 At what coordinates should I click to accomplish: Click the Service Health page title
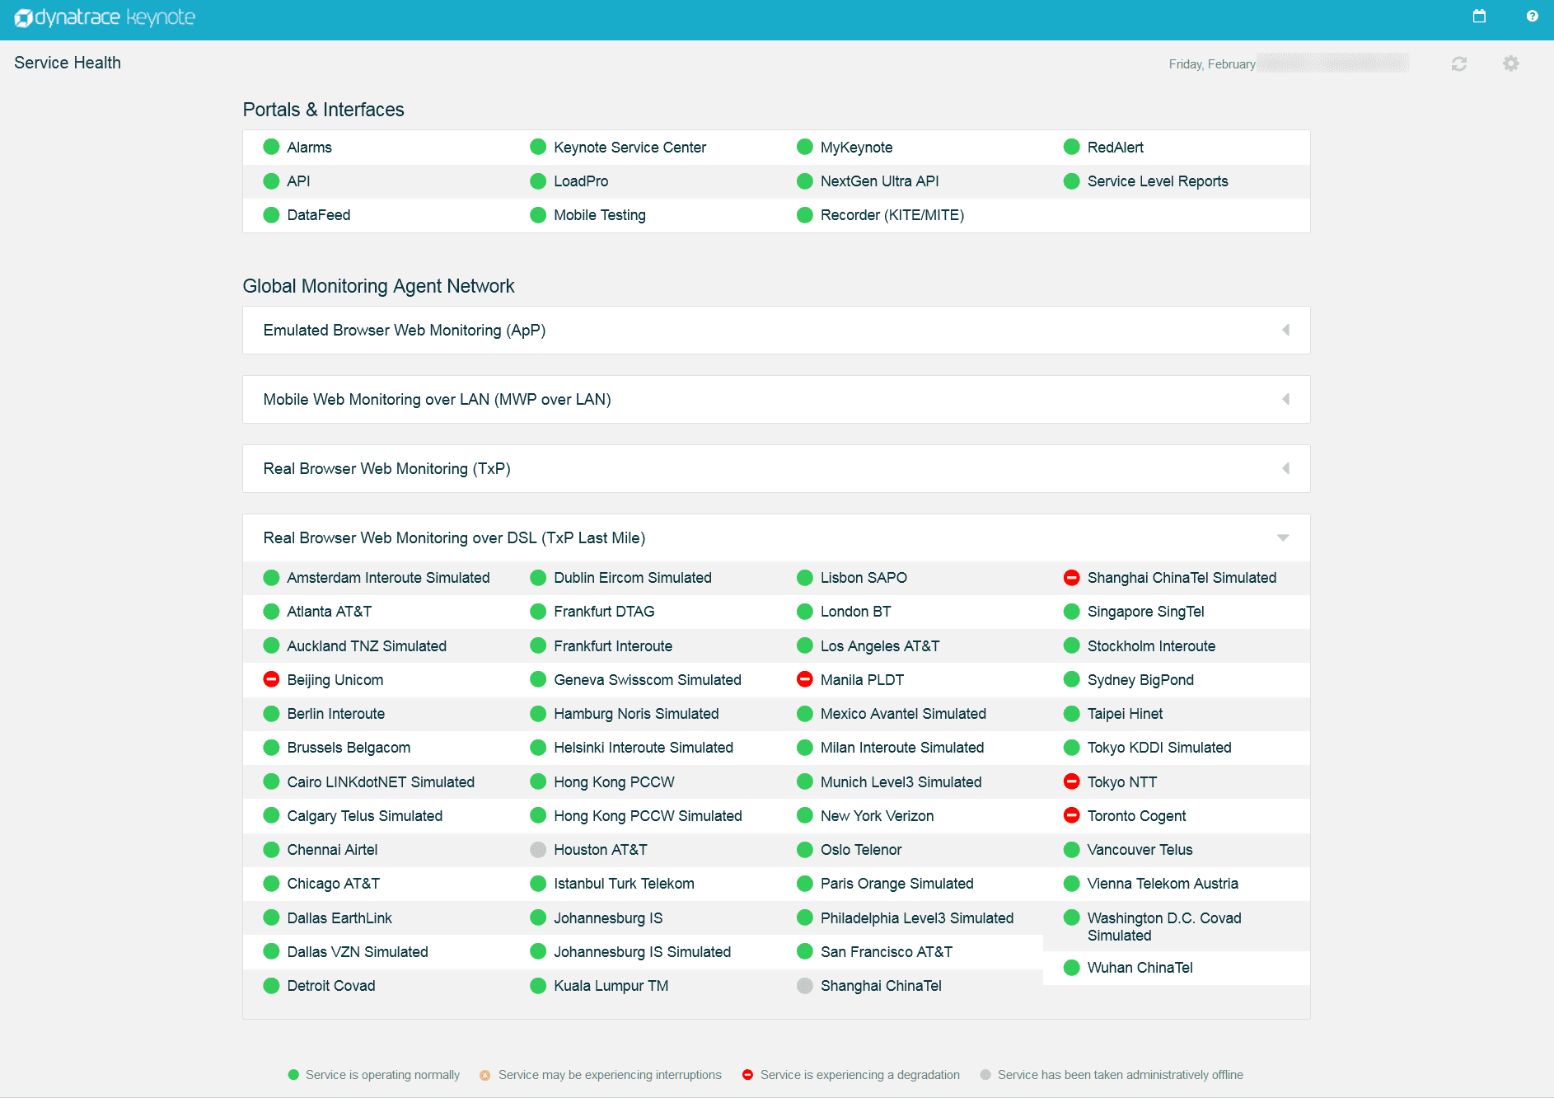point(68,63)
